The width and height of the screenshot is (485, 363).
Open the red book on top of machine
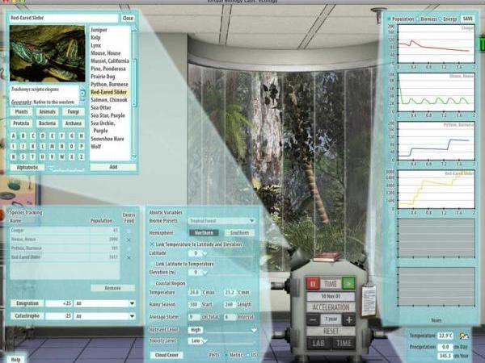[x=327, y=257]
